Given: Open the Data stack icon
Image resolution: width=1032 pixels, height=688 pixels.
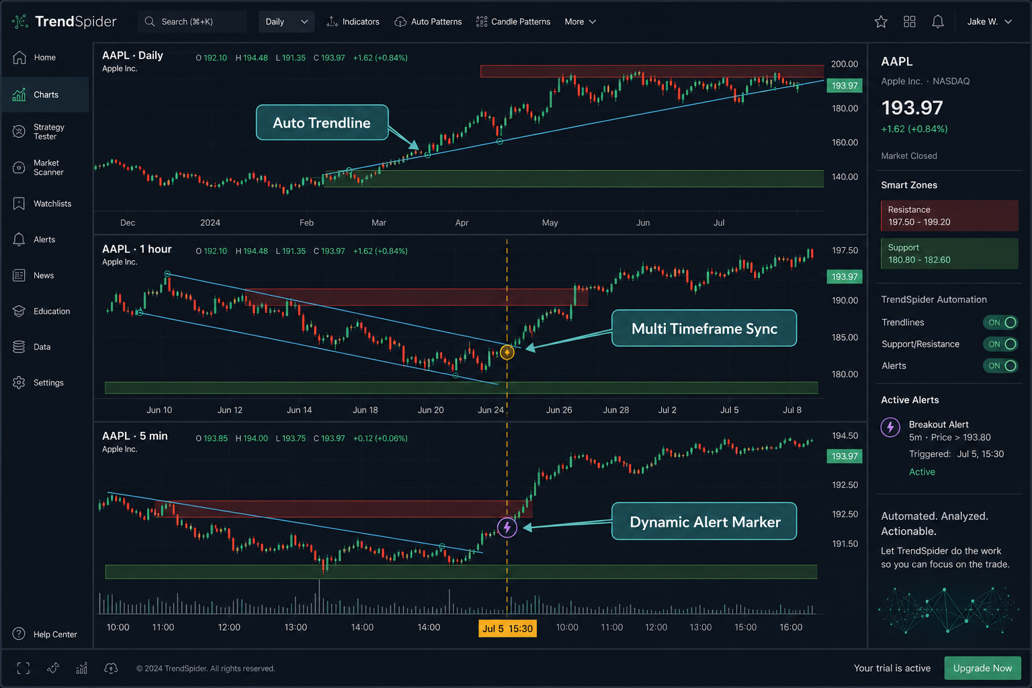Looking at the screenshot, I should (x=19, y=347).
